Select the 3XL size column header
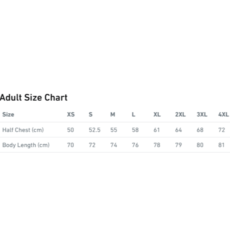 pyautogui.click(x=202, y=114)
